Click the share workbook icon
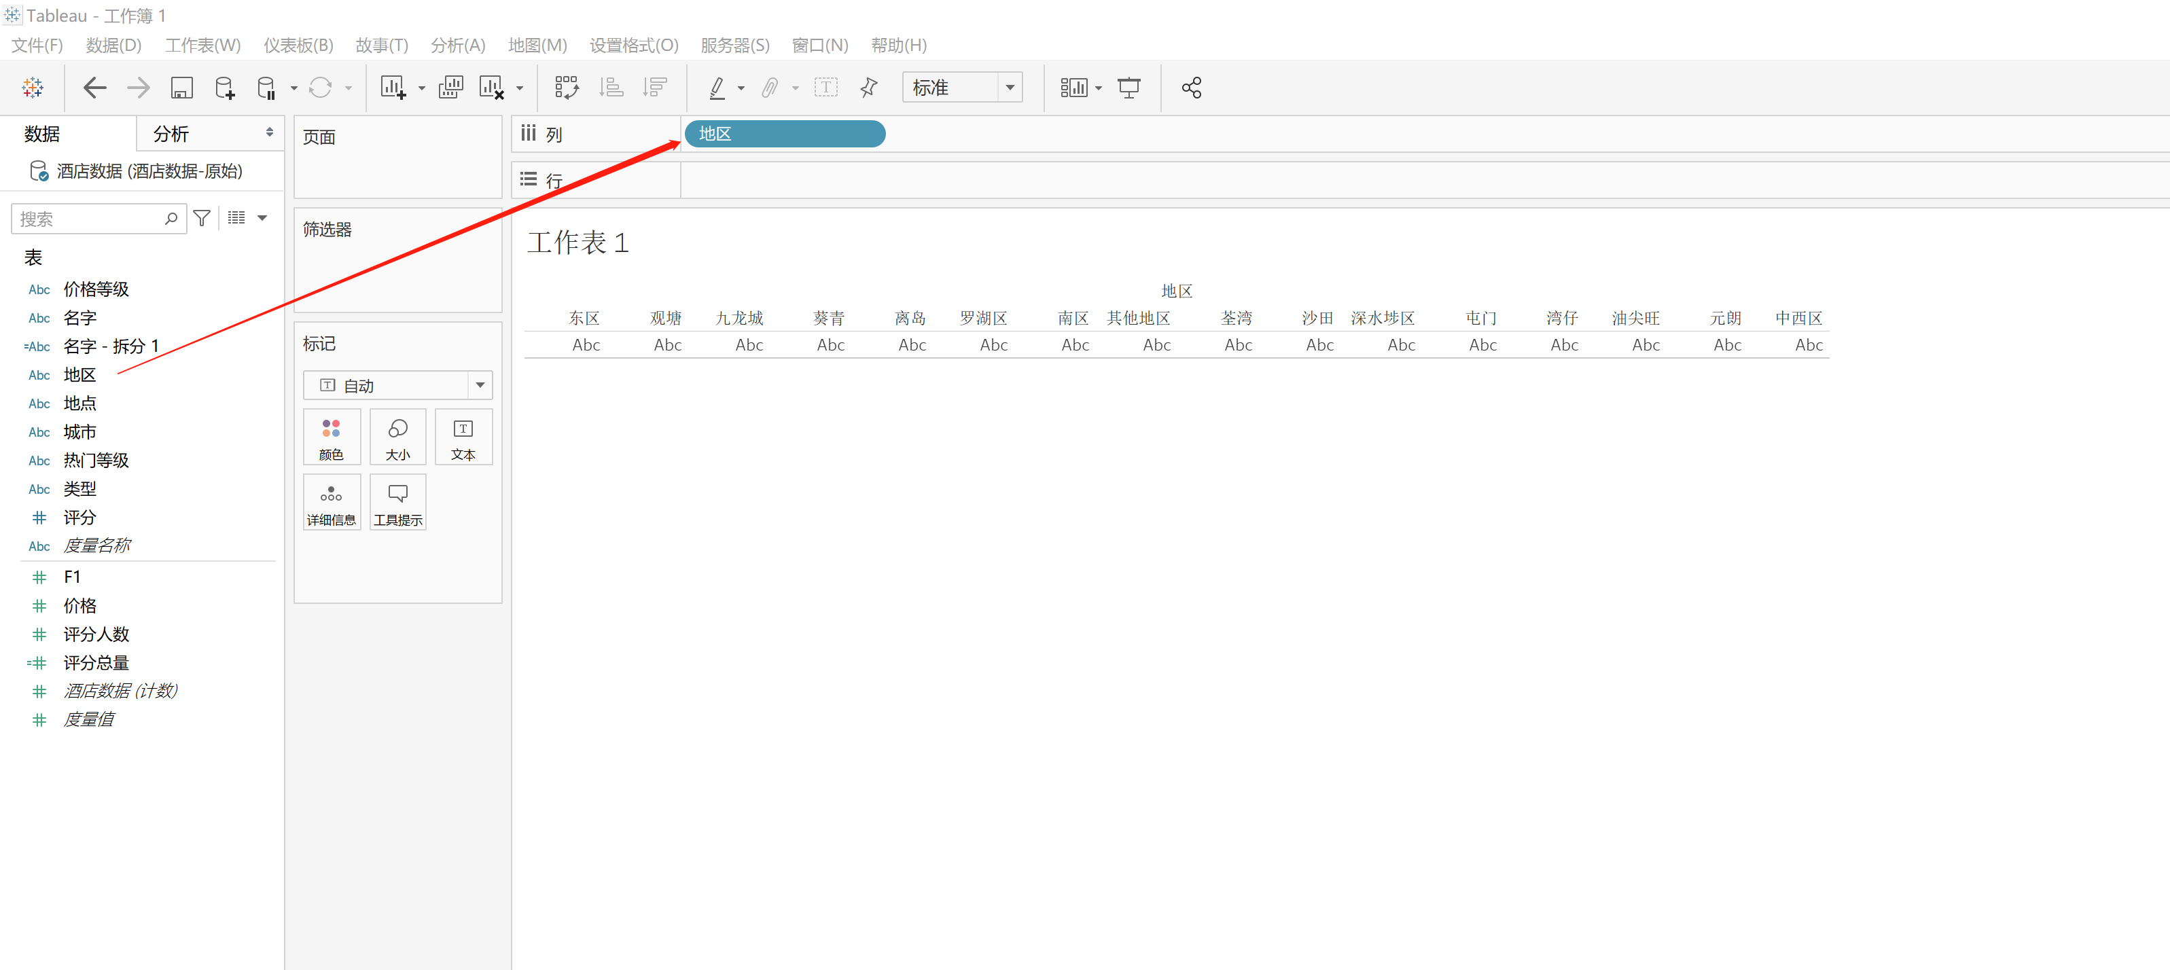This screenshot has height=970, width=2170. pos(1190,88)
